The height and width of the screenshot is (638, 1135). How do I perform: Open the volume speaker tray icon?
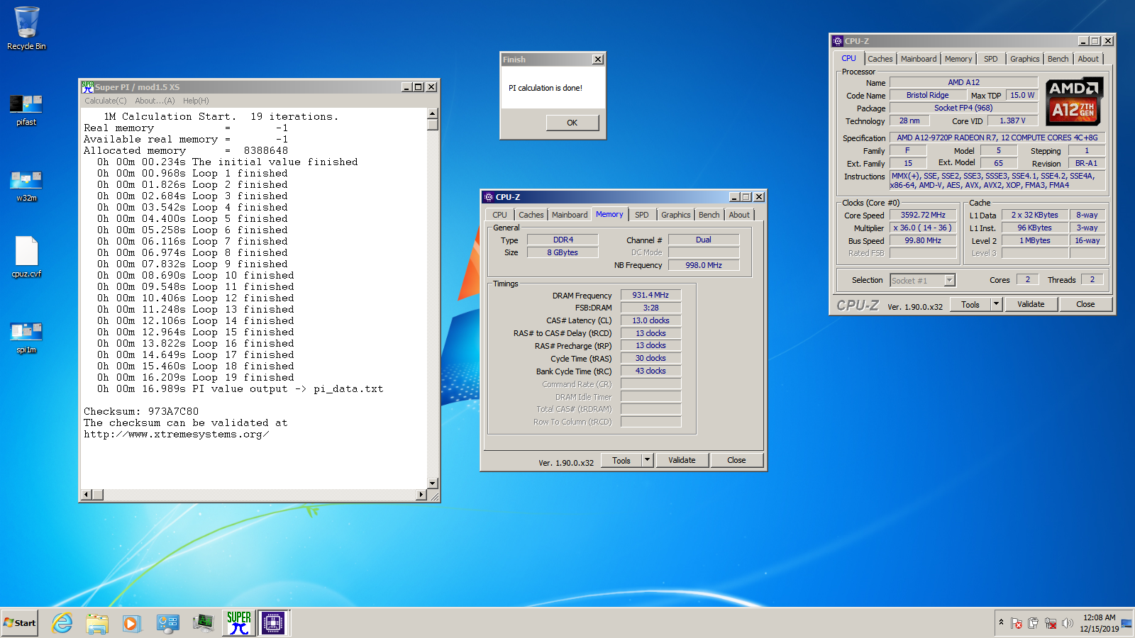pyautogui.click(x=1067, y=623)
